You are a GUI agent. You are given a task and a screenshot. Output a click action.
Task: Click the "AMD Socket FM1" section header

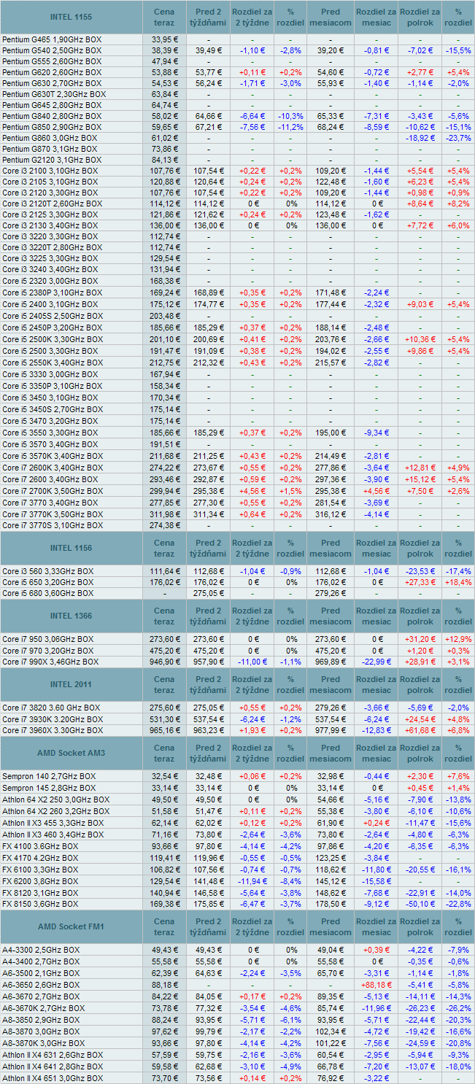click(x=71, y=926)
